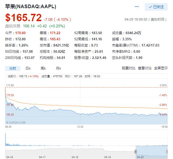This screenshot has height=159, width=173.
Task: Click the 04-18 date in the timeline
Action: tap(75, 157)
